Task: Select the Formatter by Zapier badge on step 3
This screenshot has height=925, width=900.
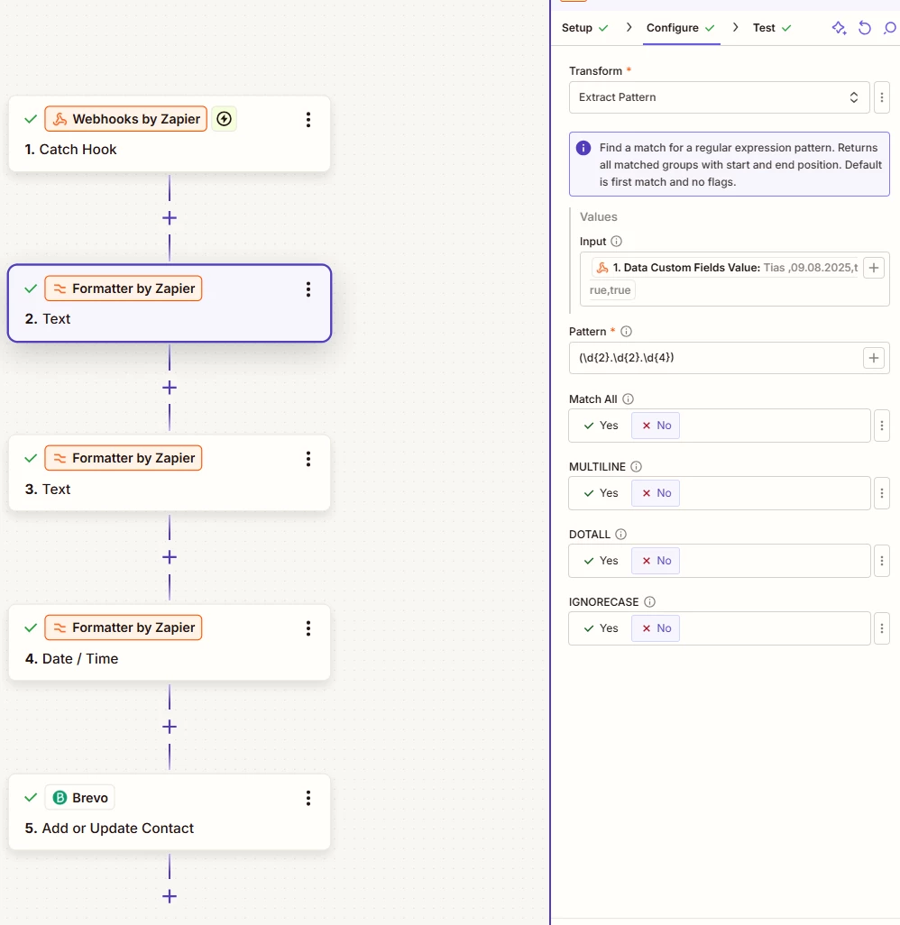Action: pyautogui.click(x=124, y=458)
